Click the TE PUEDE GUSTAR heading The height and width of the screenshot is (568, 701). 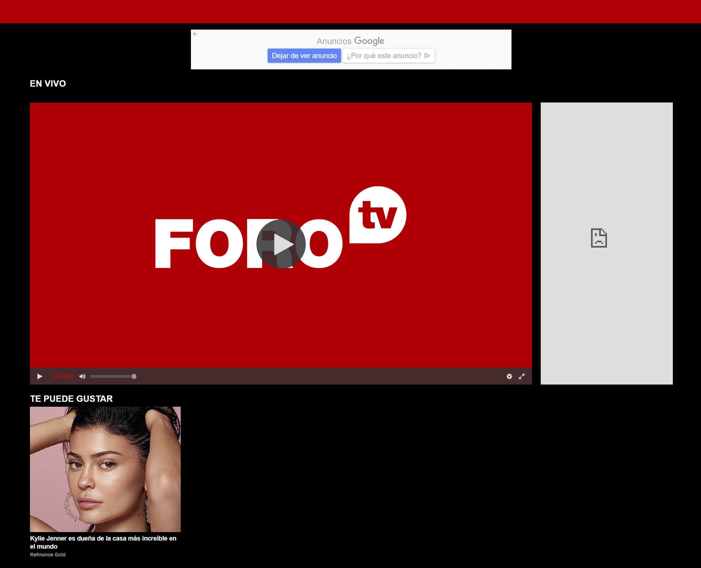click(x=72, y=399)
